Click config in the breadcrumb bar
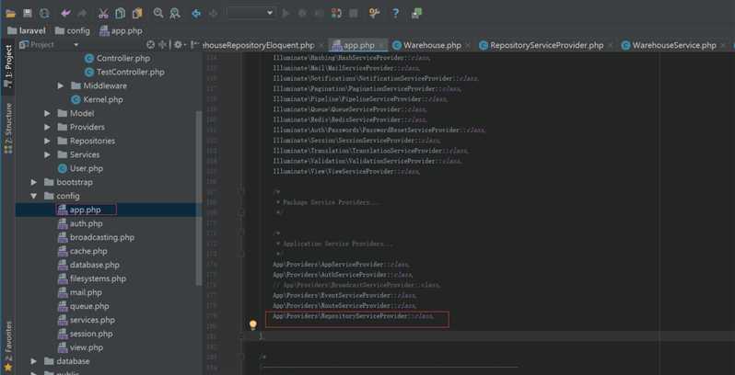 tap(72, 31)
